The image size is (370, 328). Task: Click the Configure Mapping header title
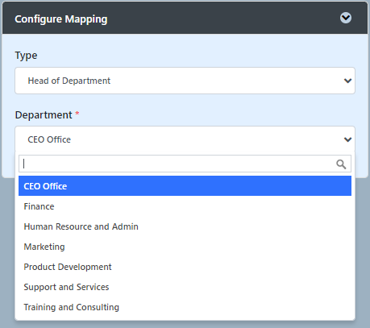pos(61,19)
